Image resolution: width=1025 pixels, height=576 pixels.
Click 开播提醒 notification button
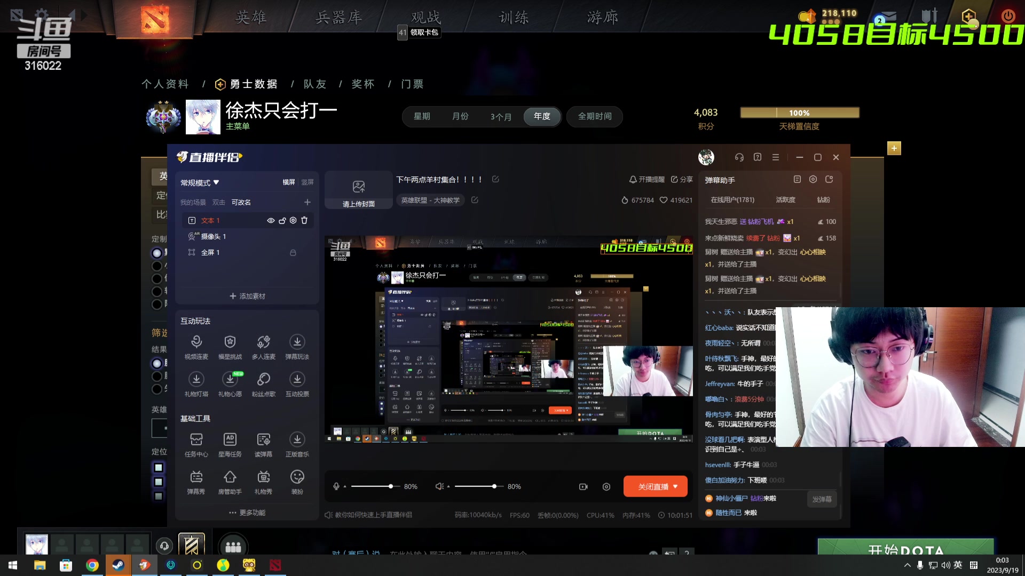click(x=646, y=179)
